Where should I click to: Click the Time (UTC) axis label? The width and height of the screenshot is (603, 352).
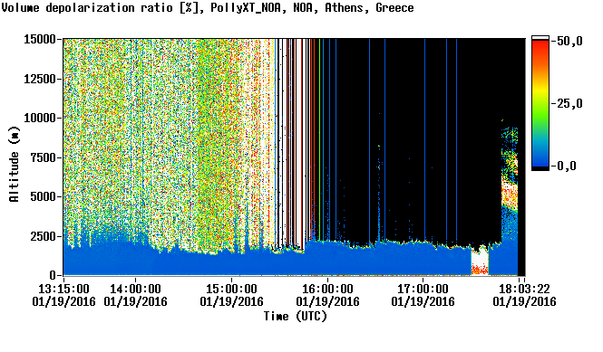296,317
